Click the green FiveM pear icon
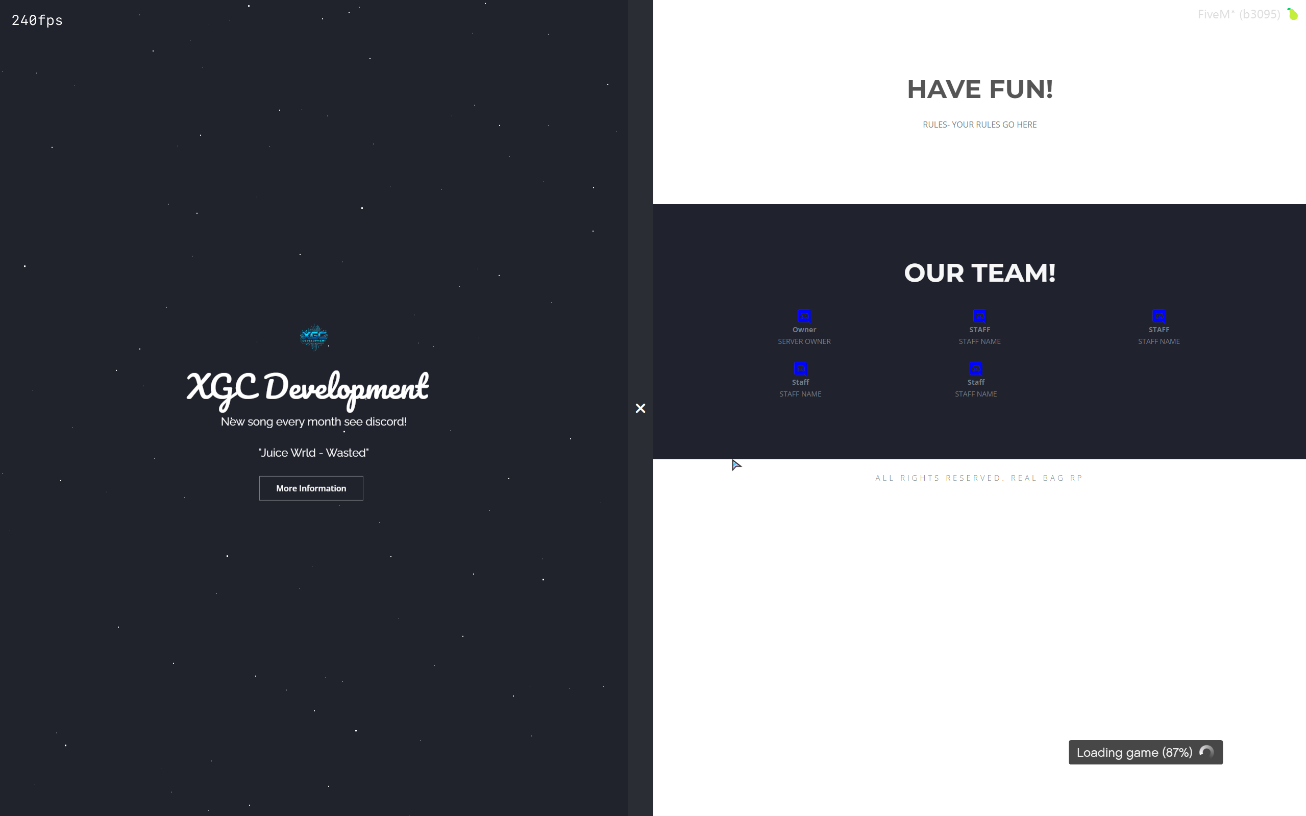The width and height of the screenshot is (1306, 816). pos(1293,14)
